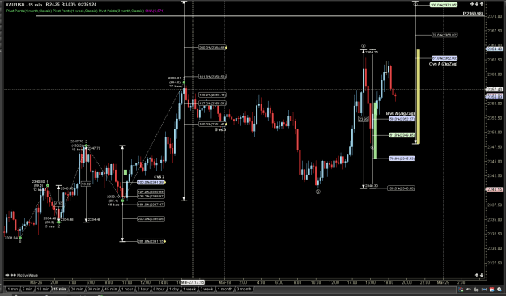This screenshot has height=296, width=506.
Task: Select the 50.0% label under B vs A (Zig Zag)
Action: (402, 119)
